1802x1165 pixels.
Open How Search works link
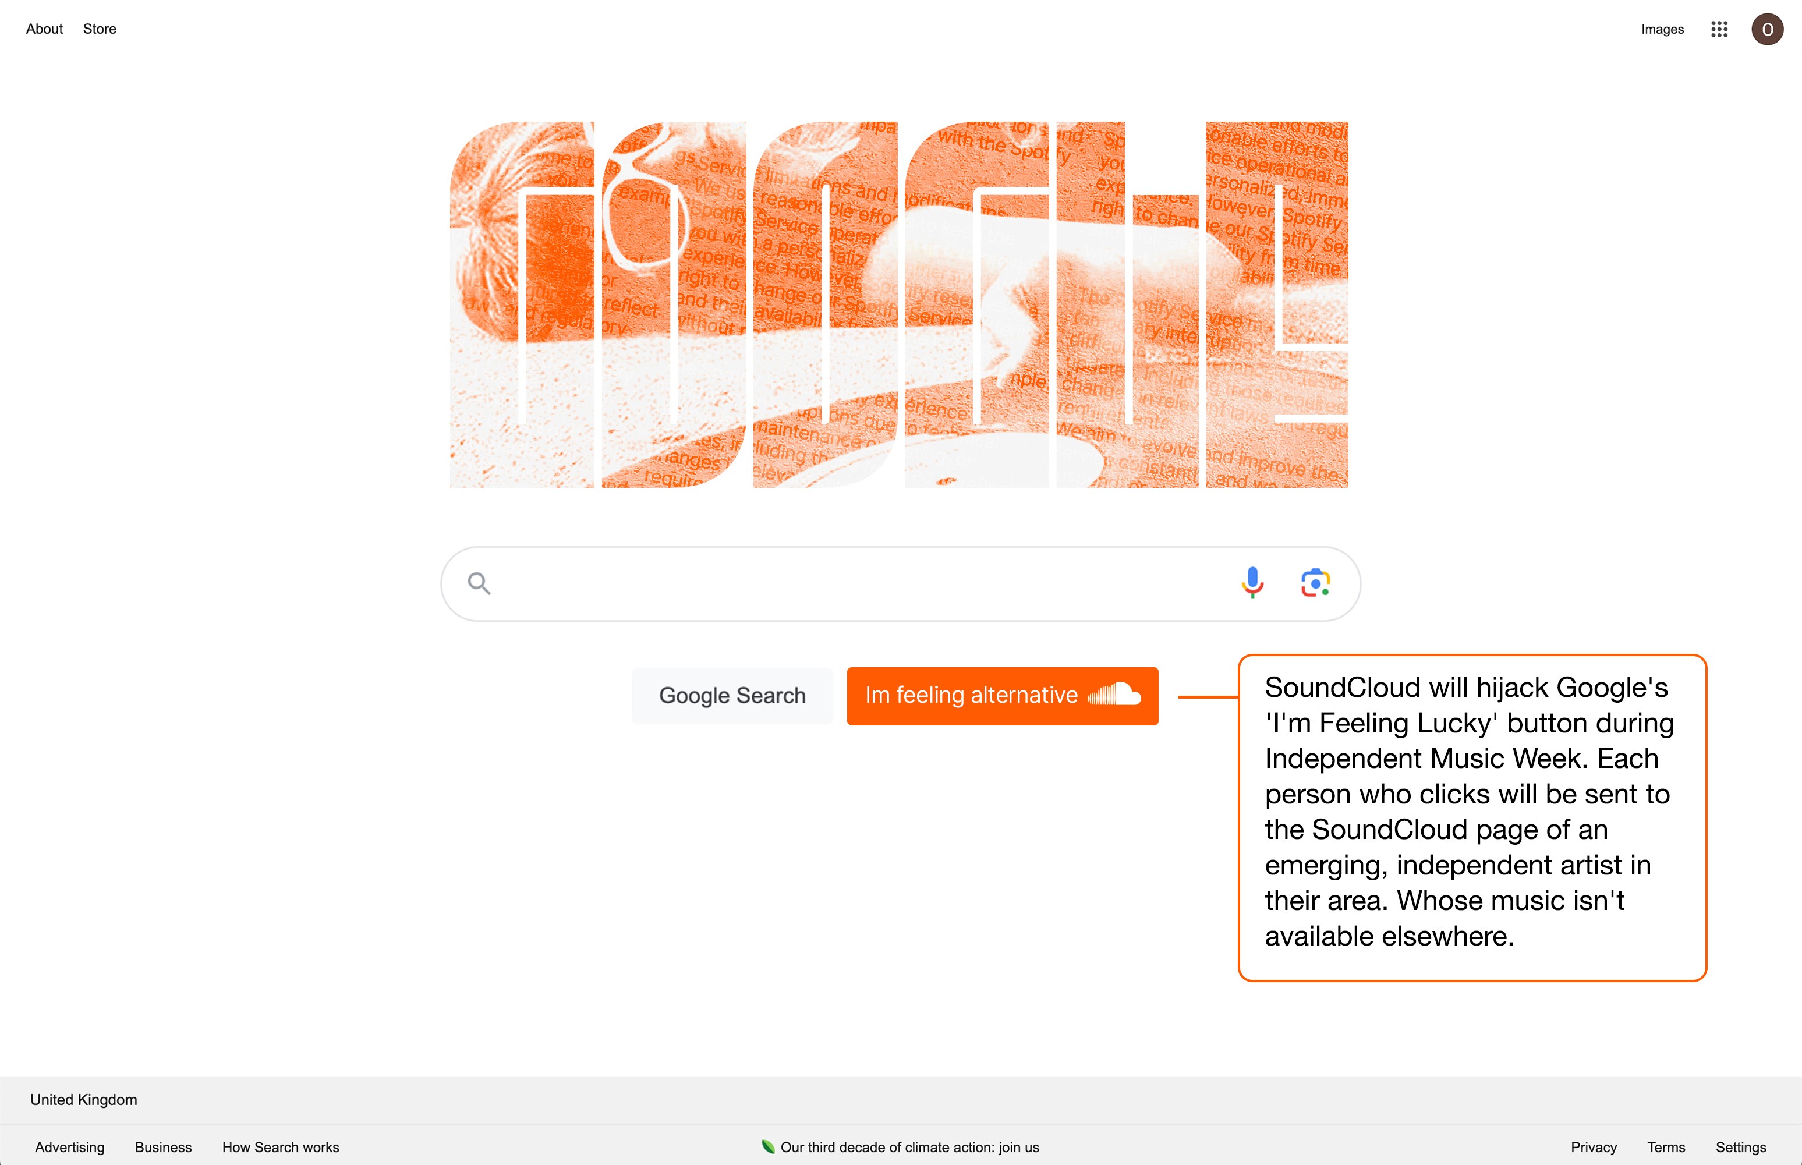coord(281,1147)
